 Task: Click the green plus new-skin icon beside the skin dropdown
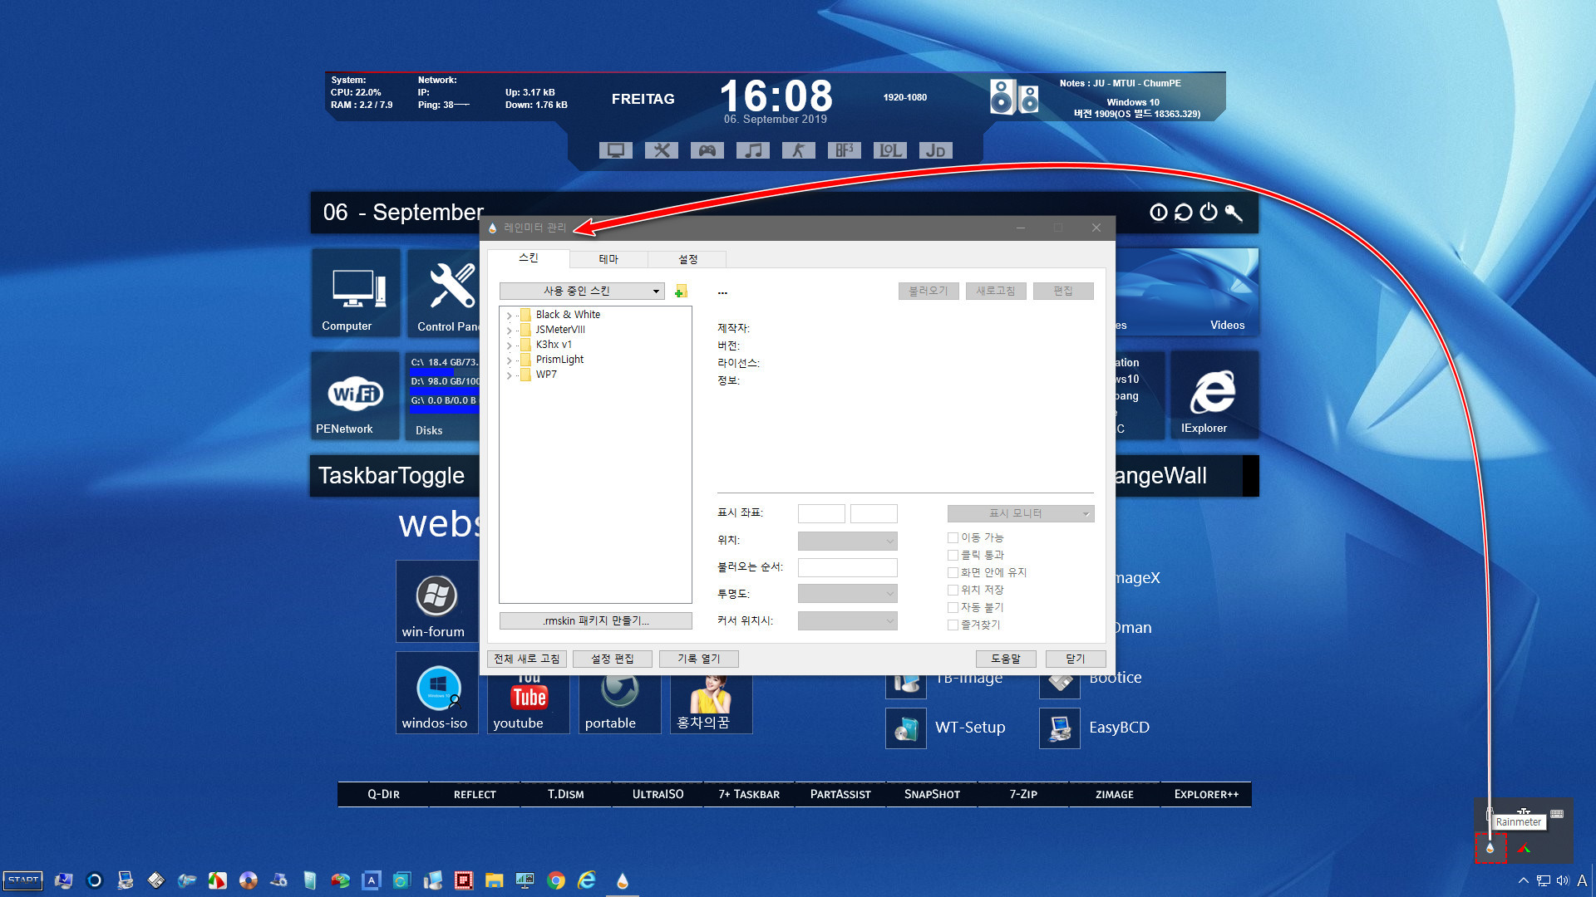[681, 292]
